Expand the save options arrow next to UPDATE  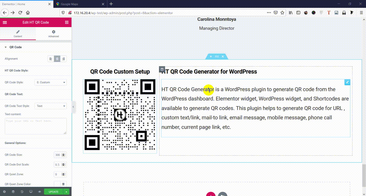pos(66,192)
